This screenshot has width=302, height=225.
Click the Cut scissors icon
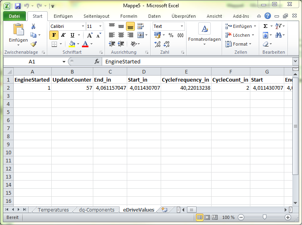point(34,26)
